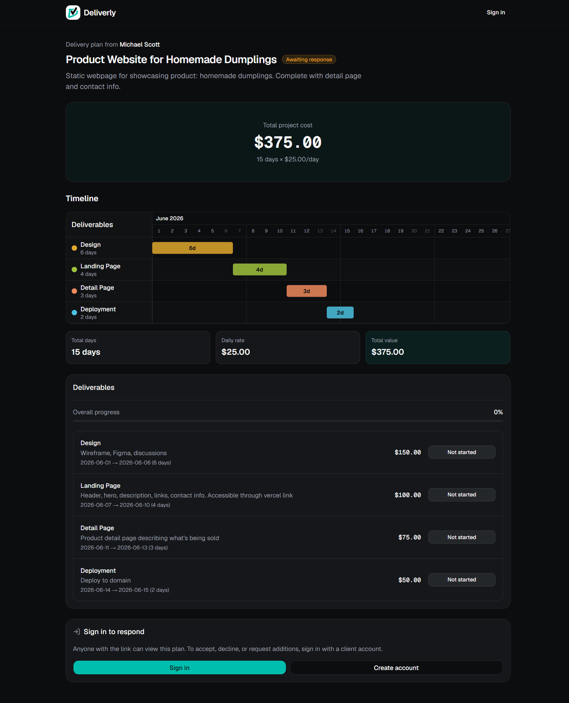Click the Deliverly brand name

point(100,13)
